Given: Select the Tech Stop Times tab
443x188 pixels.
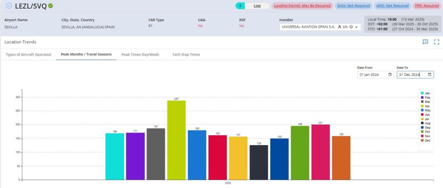Looking at the screenshot, I should point(186,55).
